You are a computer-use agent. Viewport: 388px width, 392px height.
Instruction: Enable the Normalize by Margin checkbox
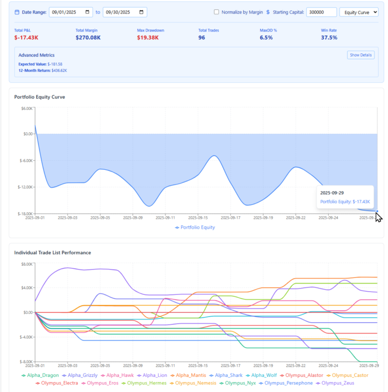[x=217, y=12]
